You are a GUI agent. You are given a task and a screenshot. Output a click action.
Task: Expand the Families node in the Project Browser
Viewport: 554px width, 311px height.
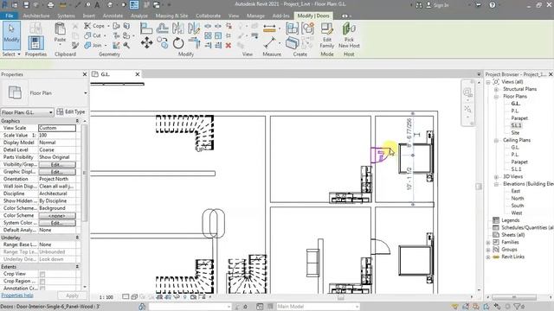click(488, 242)
